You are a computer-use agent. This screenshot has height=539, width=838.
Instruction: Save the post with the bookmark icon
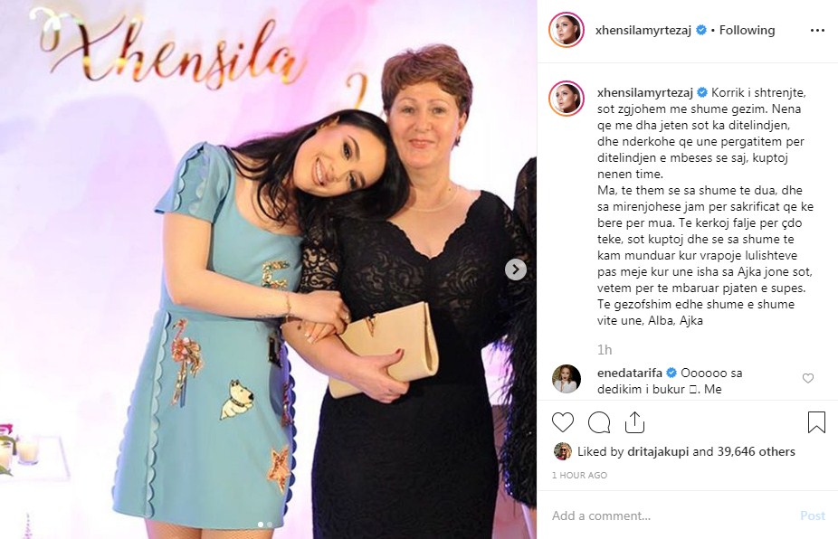tap(816, 422)
